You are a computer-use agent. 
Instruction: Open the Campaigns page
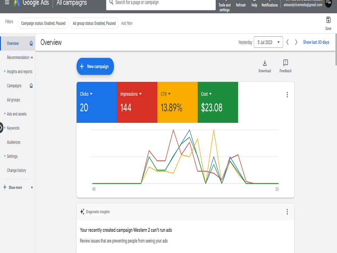pyautogui.click(x=14, y=86)
